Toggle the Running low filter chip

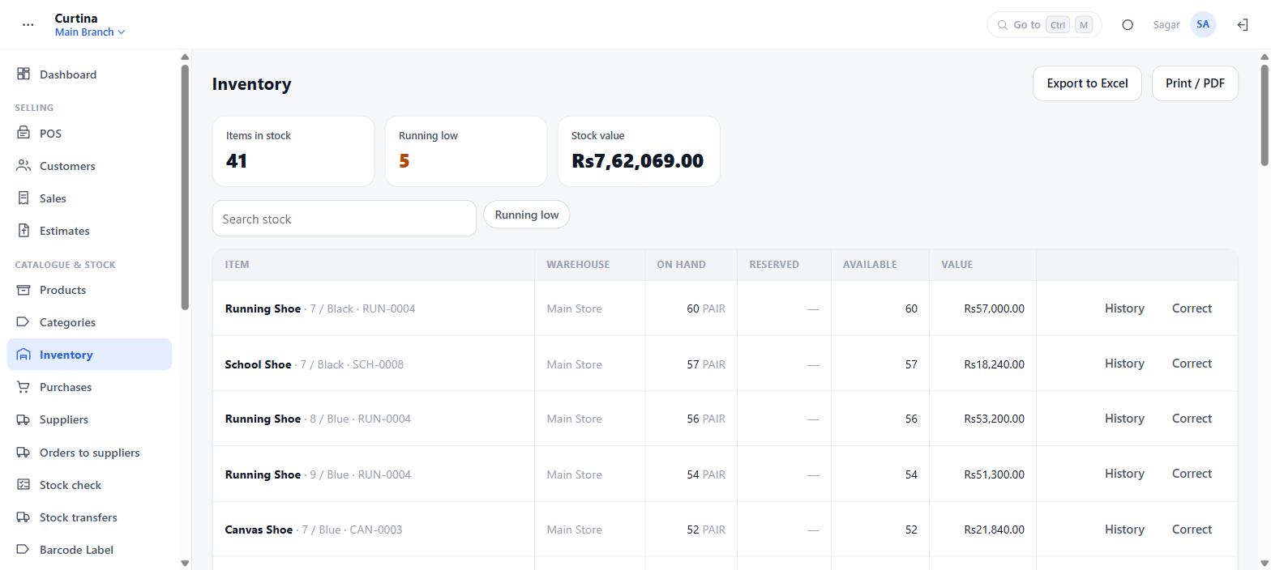point(527,215)
